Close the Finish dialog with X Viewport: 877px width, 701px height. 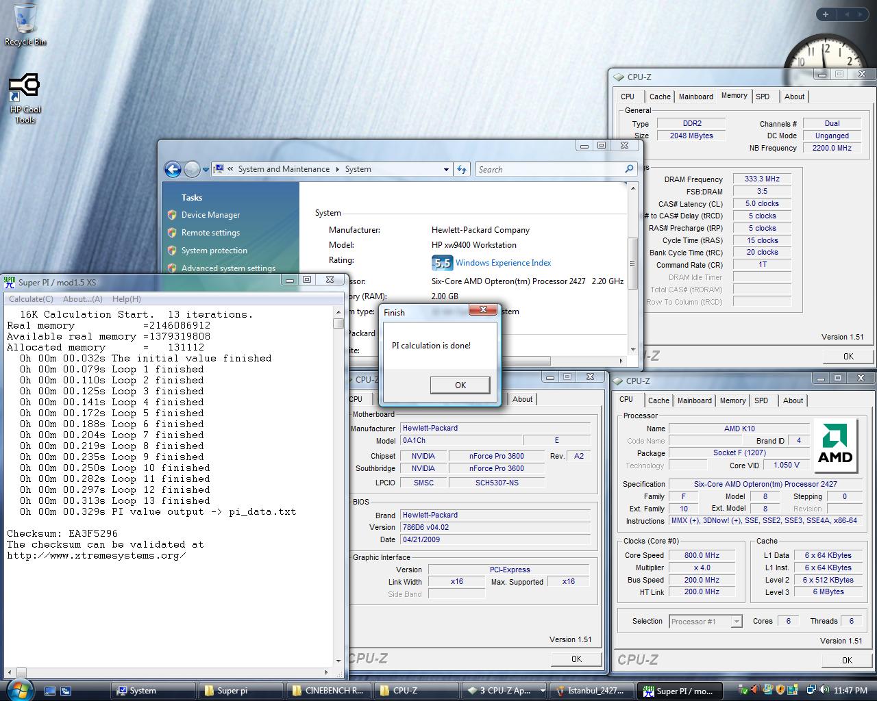point(483,310)
